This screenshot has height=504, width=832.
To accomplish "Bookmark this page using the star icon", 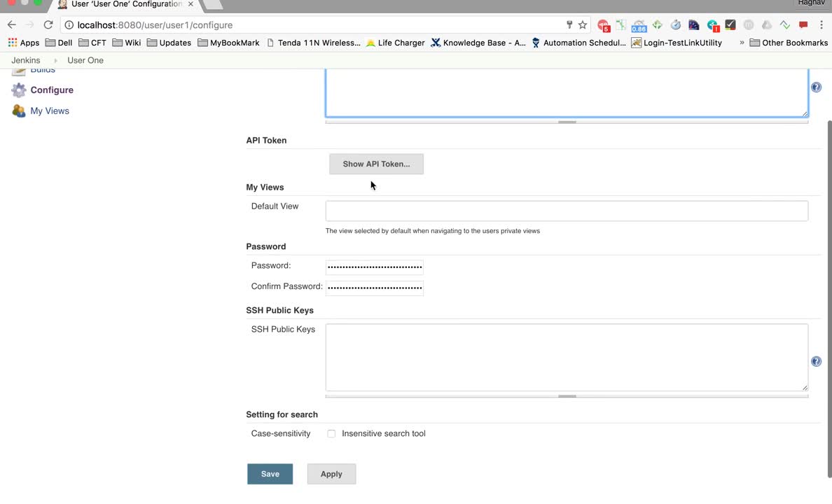I will 583,25.
